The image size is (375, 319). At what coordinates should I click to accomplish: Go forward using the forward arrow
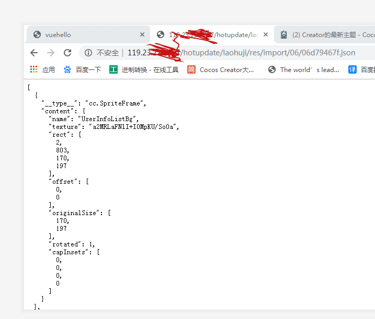51,53
